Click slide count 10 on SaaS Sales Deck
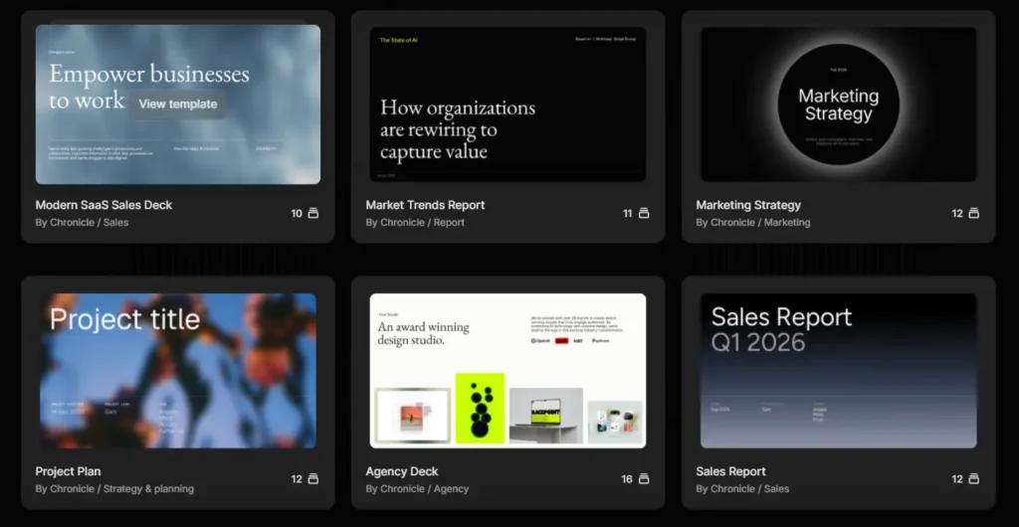The width and height of the screenshot is (1019, 527). (297, 214)
